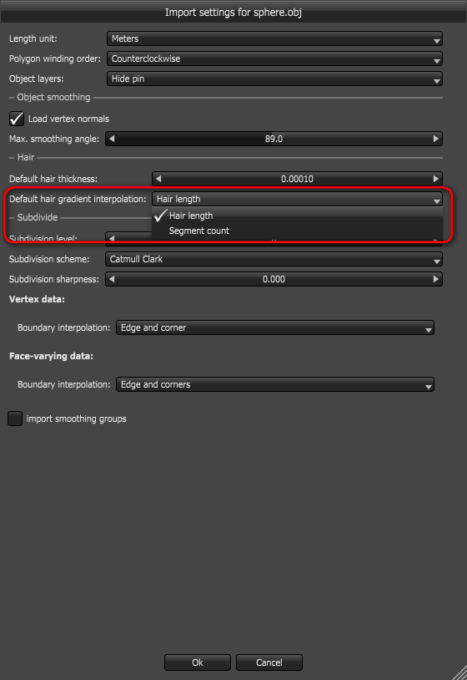This screenshot has height=680, width=467.
Task: Choose Segment count in the open list
Action: (297, 231)
